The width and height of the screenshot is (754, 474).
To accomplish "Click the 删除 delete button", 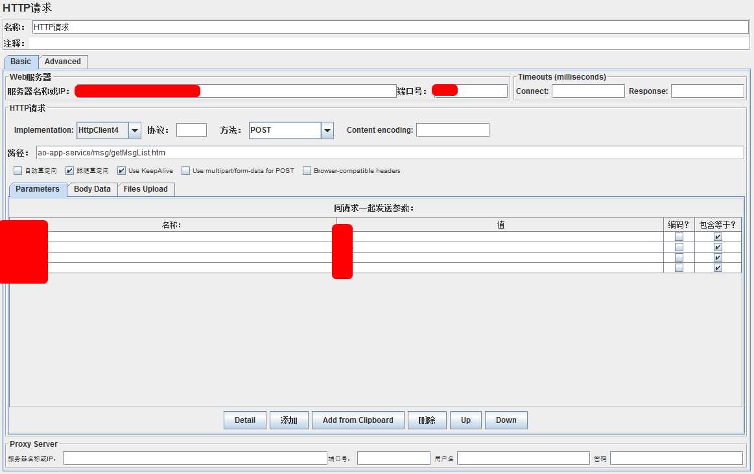I will pyautogui.click(x=427, y=420).
